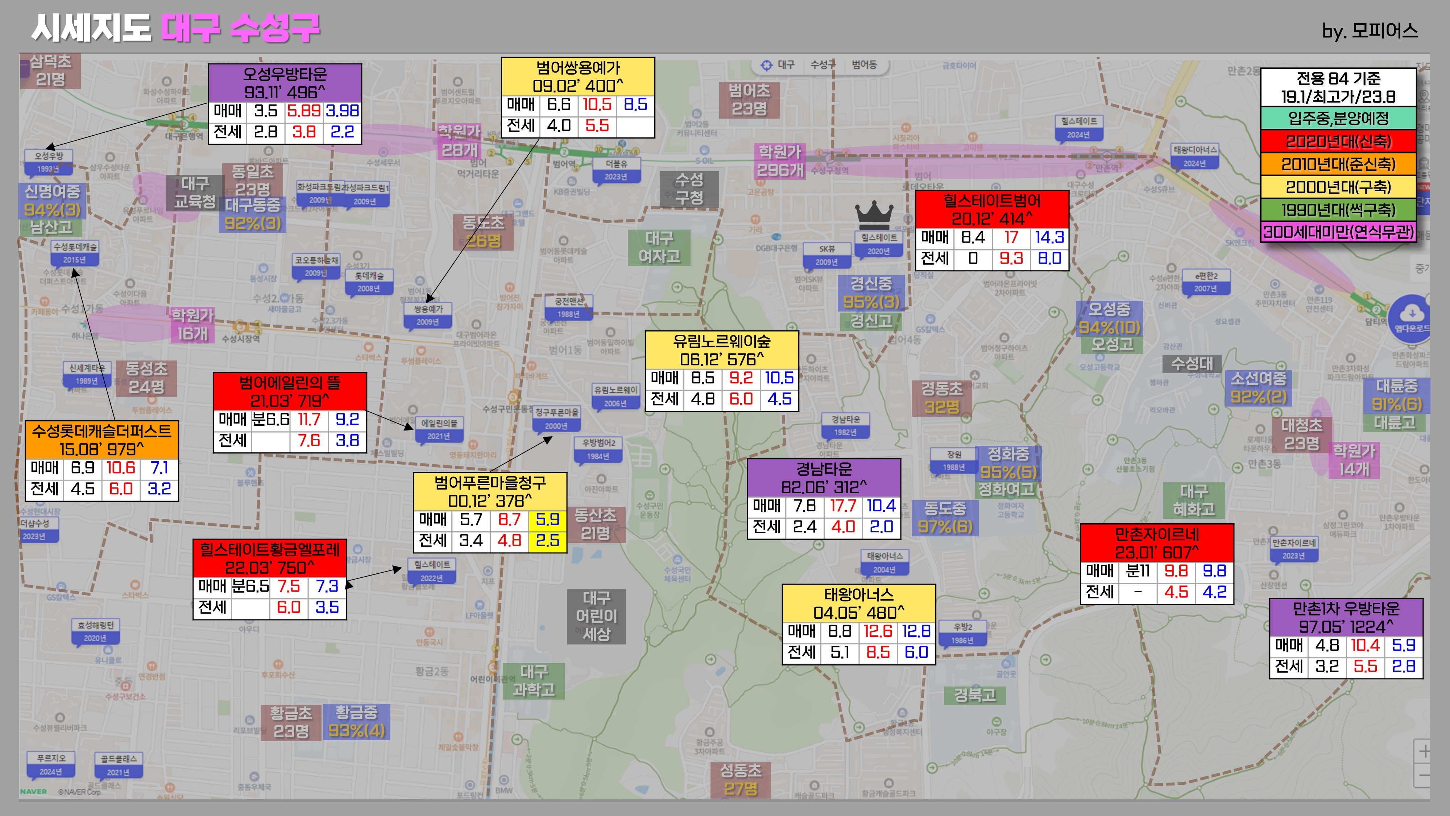Select 범어동 in the location breadcrumb

864,65
